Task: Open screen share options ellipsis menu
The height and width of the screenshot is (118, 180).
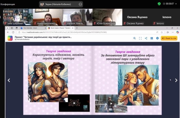Action: [x=80, y=4]
